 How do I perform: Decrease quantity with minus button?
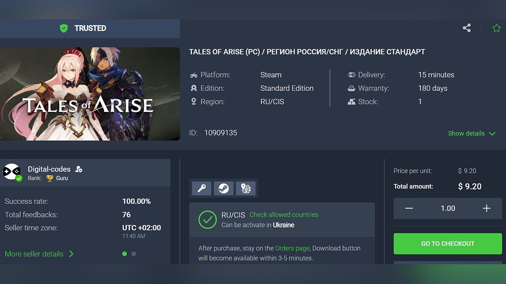409,208
